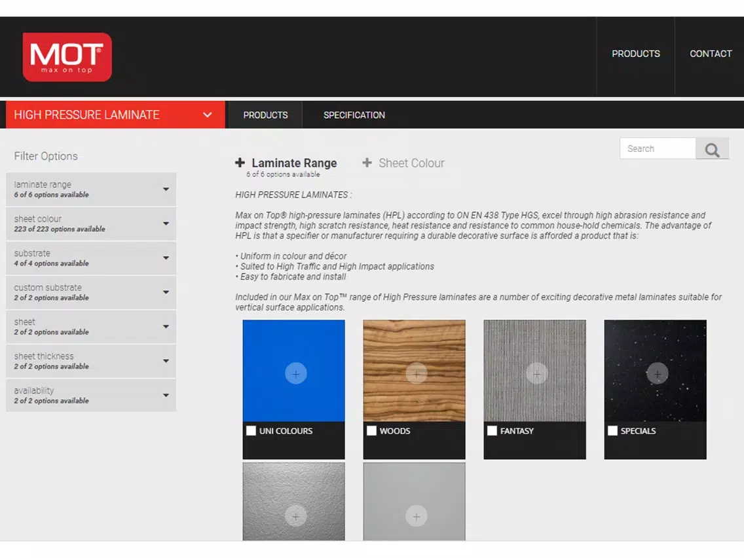Click the plus icon beside Sheet Colour

pyautogui.click(x=367, y=162)
